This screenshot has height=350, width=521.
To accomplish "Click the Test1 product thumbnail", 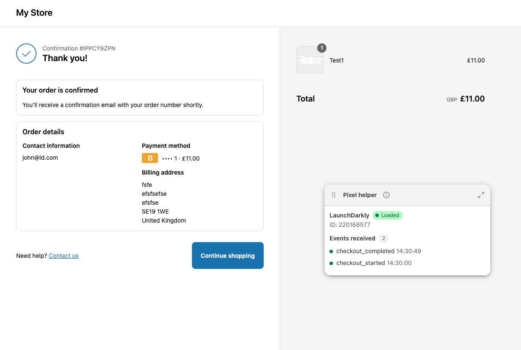I will pos(310,60).
